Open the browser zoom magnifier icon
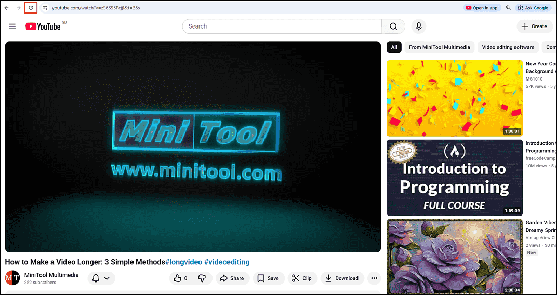Screen dimensions: 557x295 [508, 8]
